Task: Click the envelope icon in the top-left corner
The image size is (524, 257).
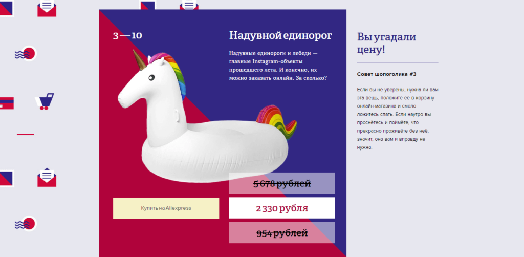Action: [47, 8]
